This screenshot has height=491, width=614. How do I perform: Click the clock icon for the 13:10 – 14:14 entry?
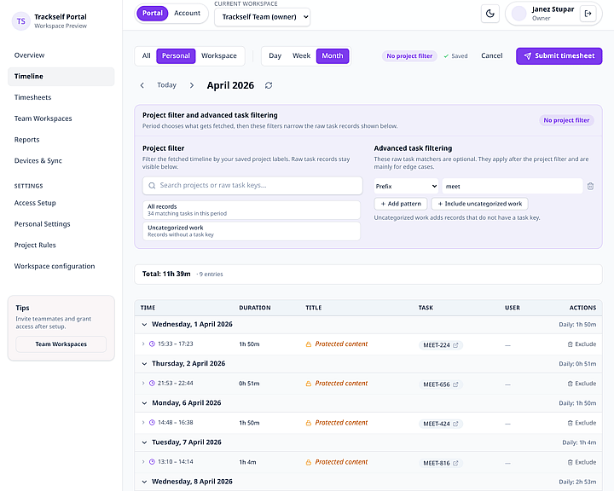(153, 462)
